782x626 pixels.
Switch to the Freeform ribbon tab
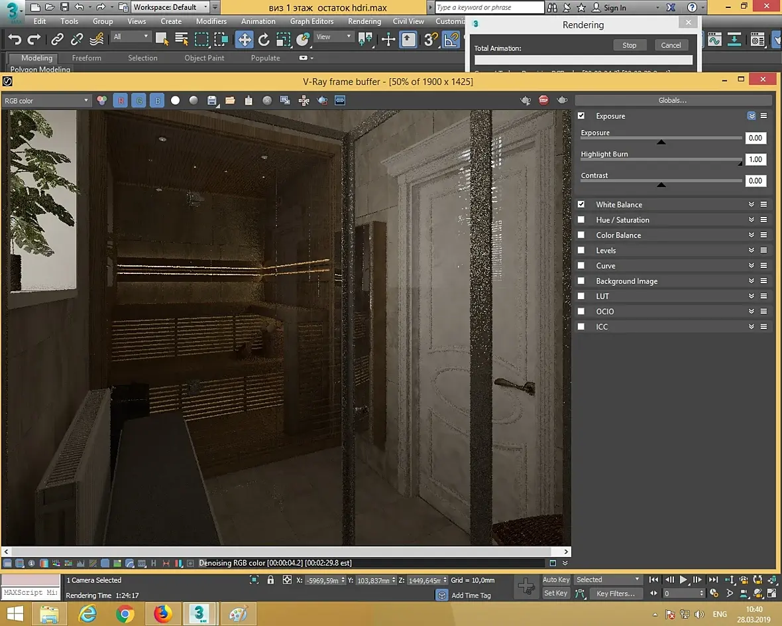coord(87,58)
